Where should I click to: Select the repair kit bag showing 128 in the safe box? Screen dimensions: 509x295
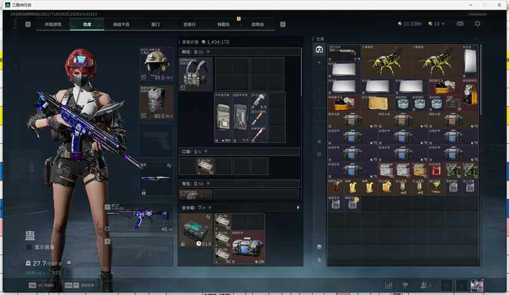pos(248,247)
